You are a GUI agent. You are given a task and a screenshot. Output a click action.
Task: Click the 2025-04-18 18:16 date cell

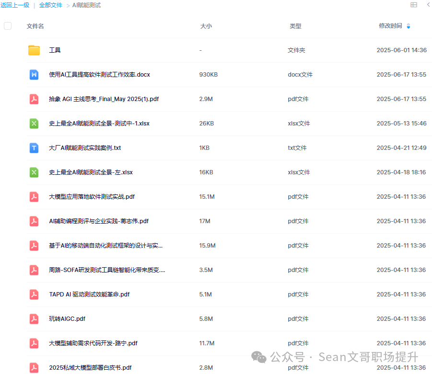click(x=401, y=172)
